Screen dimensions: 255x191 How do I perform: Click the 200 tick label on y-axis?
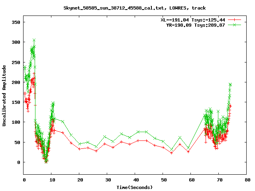(16, 82)
